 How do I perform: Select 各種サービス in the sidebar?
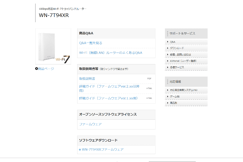tap(177, 67)
